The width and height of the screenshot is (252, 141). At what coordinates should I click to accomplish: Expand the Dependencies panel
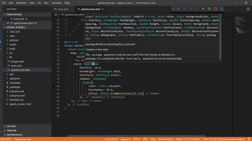27,135
